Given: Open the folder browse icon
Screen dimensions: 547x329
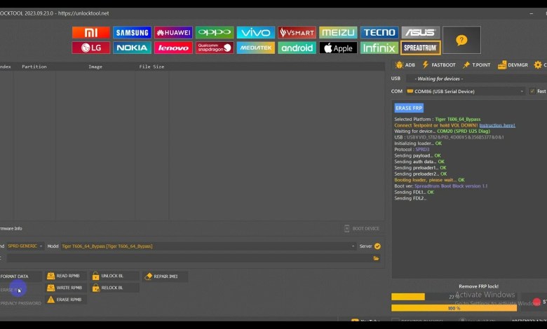Looking at the screenshot, I should (x=377, y=258).
